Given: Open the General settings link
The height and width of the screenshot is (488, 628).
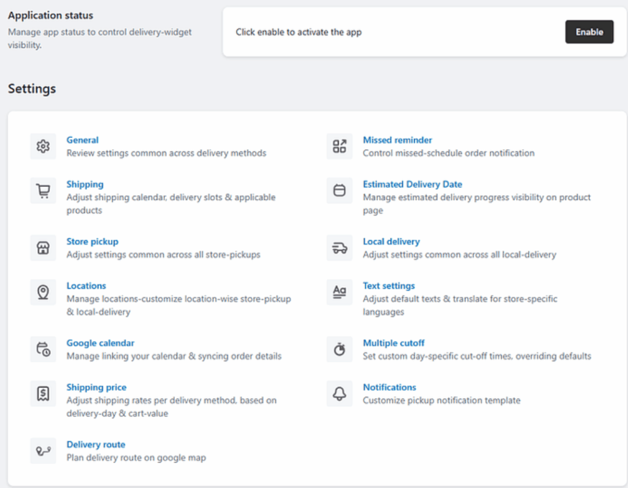Looking at the screenshot, I should (x=82, y=140).
